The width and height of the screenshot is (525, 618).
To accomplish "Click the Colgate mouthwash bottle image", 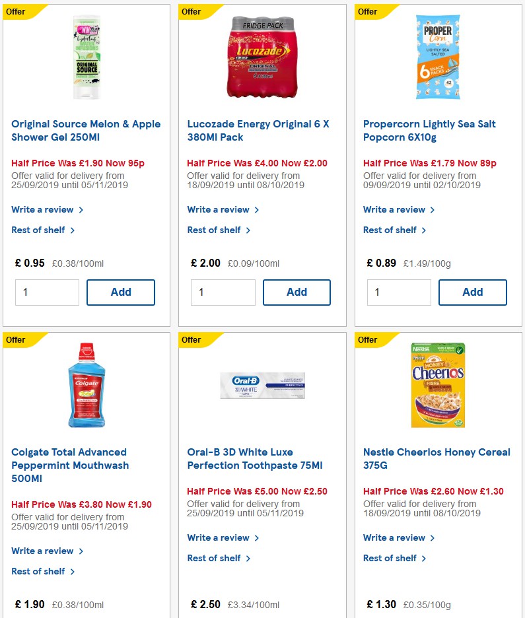I will 86,385.
